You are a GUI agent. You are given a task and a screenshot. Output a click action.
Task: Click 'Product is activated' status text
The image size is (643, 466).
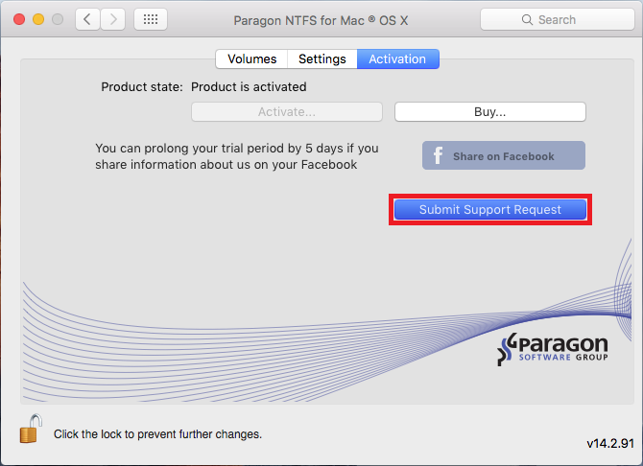click(249, 87)
